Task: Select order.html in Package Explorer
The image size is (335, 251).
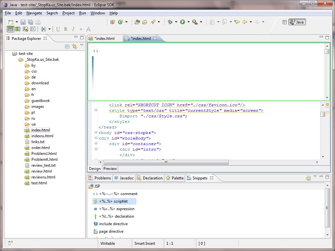Action: pos(41,148)
